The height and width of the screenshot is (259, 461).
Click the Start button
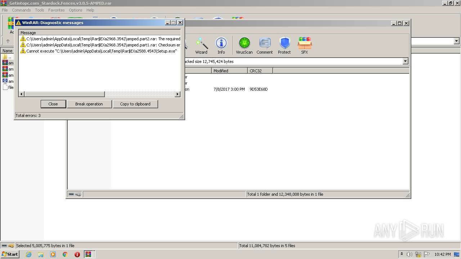coord(10,254)
